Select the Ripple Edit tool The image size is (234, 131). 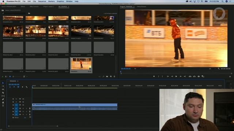(x=3, y=90)
